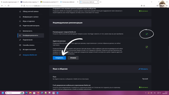Open a new browser tab with the plus icon

pyautogui.click(x=101, y=2)
